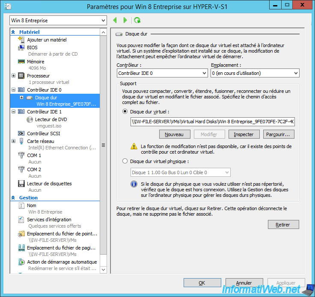This screenshot has height=297, width=315.
Task: Click the Annuler button
Action: (x=244, y=283)
